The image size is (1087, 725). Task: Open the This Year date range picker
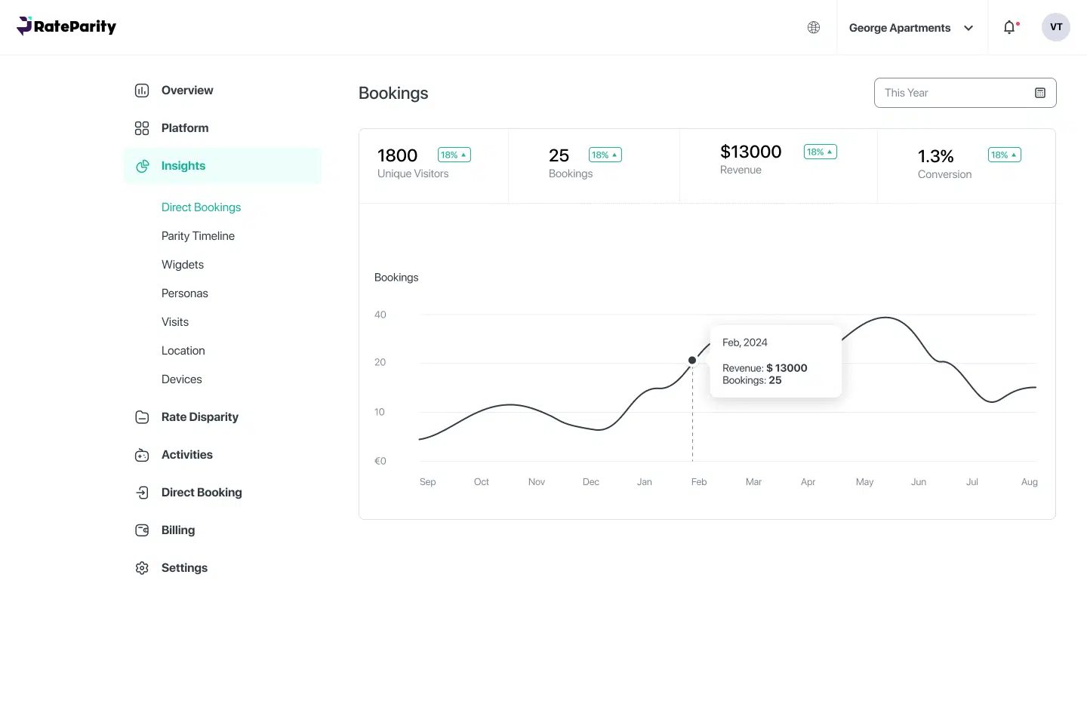[955, 93]
